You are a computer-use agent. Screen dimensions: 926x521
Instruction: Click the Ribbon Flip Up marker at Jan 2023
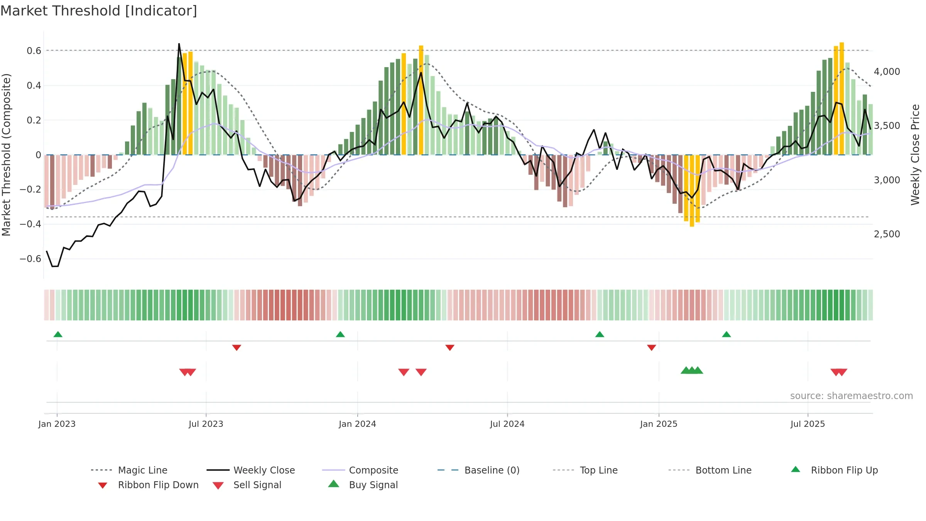(58, 334)
